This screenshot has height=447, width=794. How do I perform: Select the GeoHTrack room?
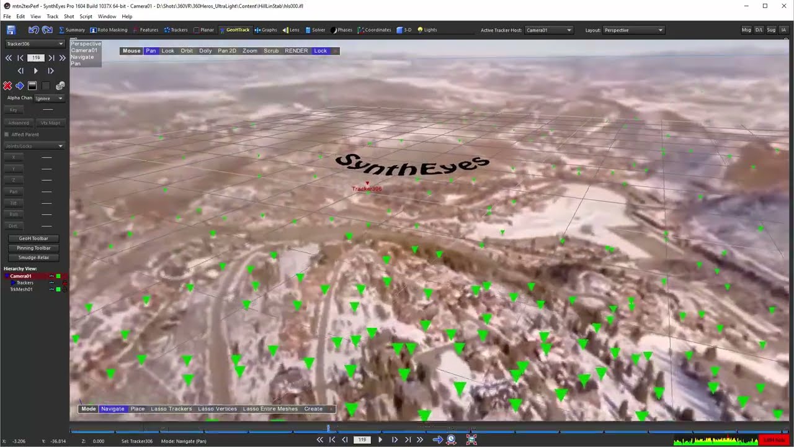(234, 30)
